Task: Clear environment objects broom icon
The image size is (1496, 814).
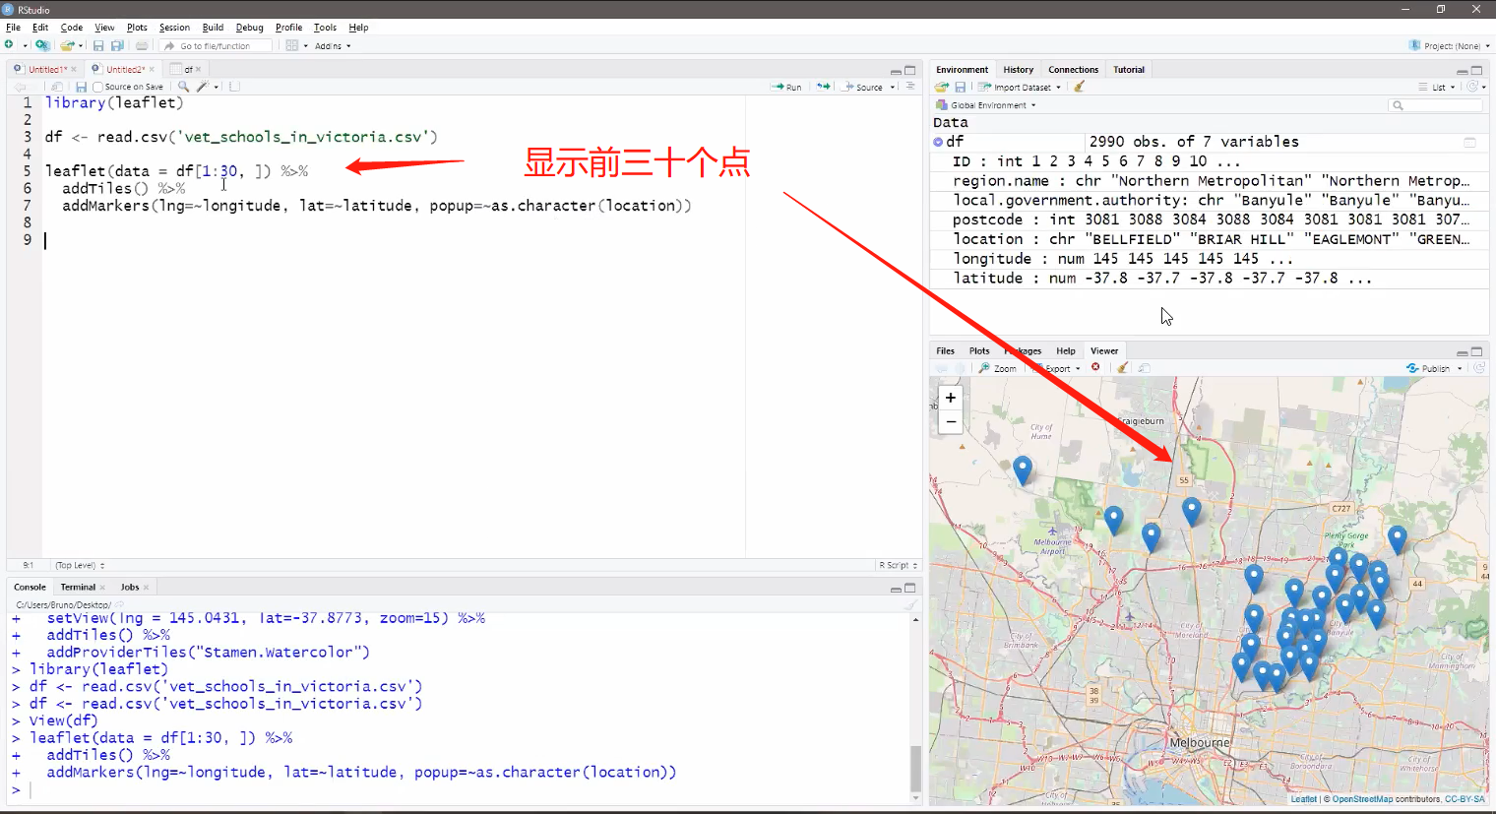Action: coord(1080,87)
